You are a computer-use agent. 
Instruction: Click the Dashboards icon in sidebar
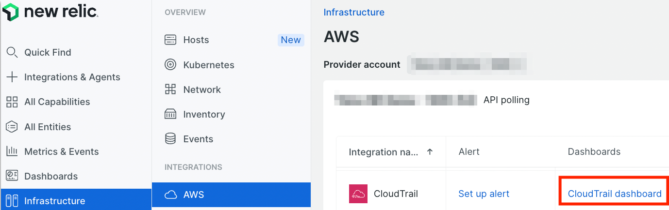pyautogui.click(x=12, y=176)
